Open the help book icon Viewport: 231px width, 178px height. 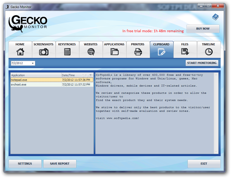click(215, 17)
